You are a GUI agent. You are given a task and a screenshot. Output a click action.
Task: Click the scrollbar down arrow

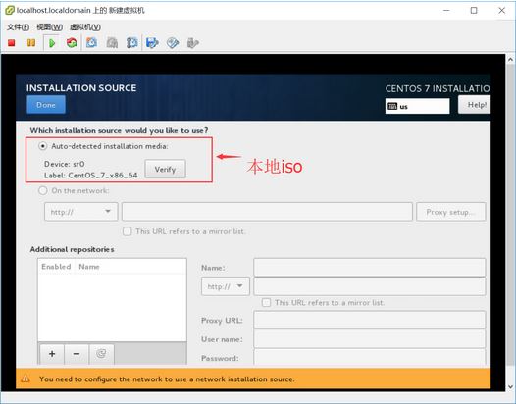(x=510, y=387)
